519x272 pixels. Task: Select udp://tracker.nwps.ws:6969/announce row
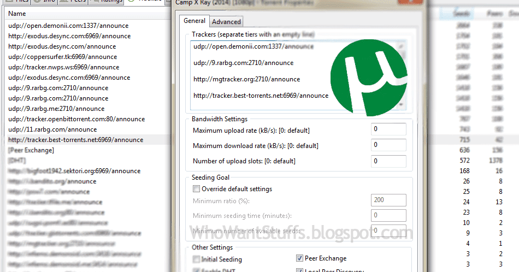pyautogui.click(x=63, y=67)
